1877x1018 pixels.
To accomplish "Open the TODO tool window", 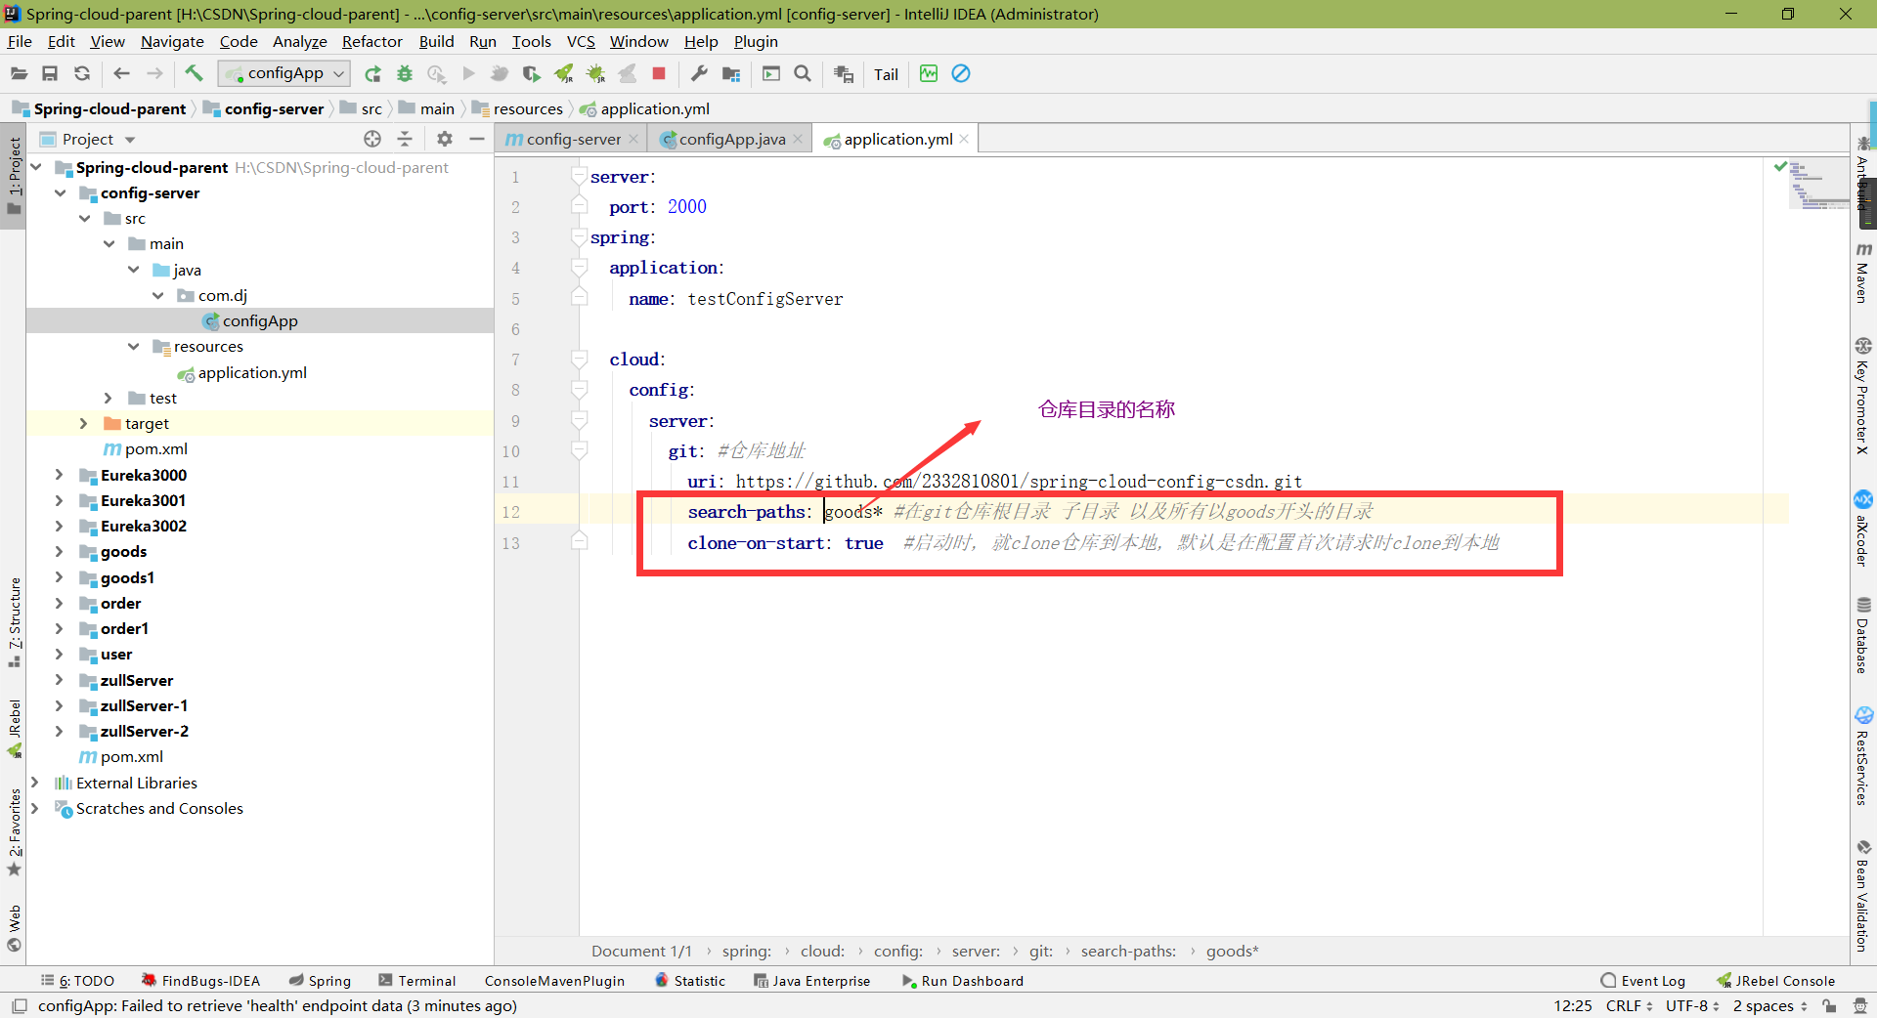I will [78, 981].
